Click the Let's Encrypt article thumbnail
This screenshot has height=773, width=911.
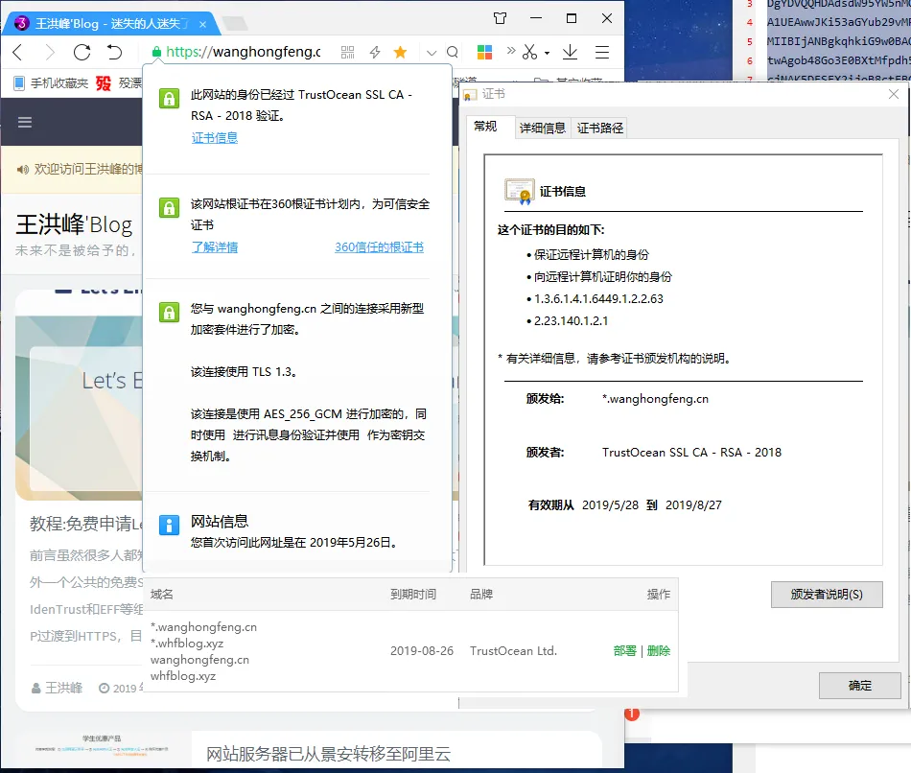click(79, 408)
